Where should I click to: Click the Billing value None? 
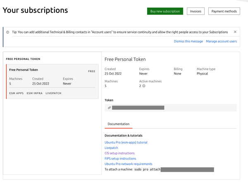tap(177, 74)
